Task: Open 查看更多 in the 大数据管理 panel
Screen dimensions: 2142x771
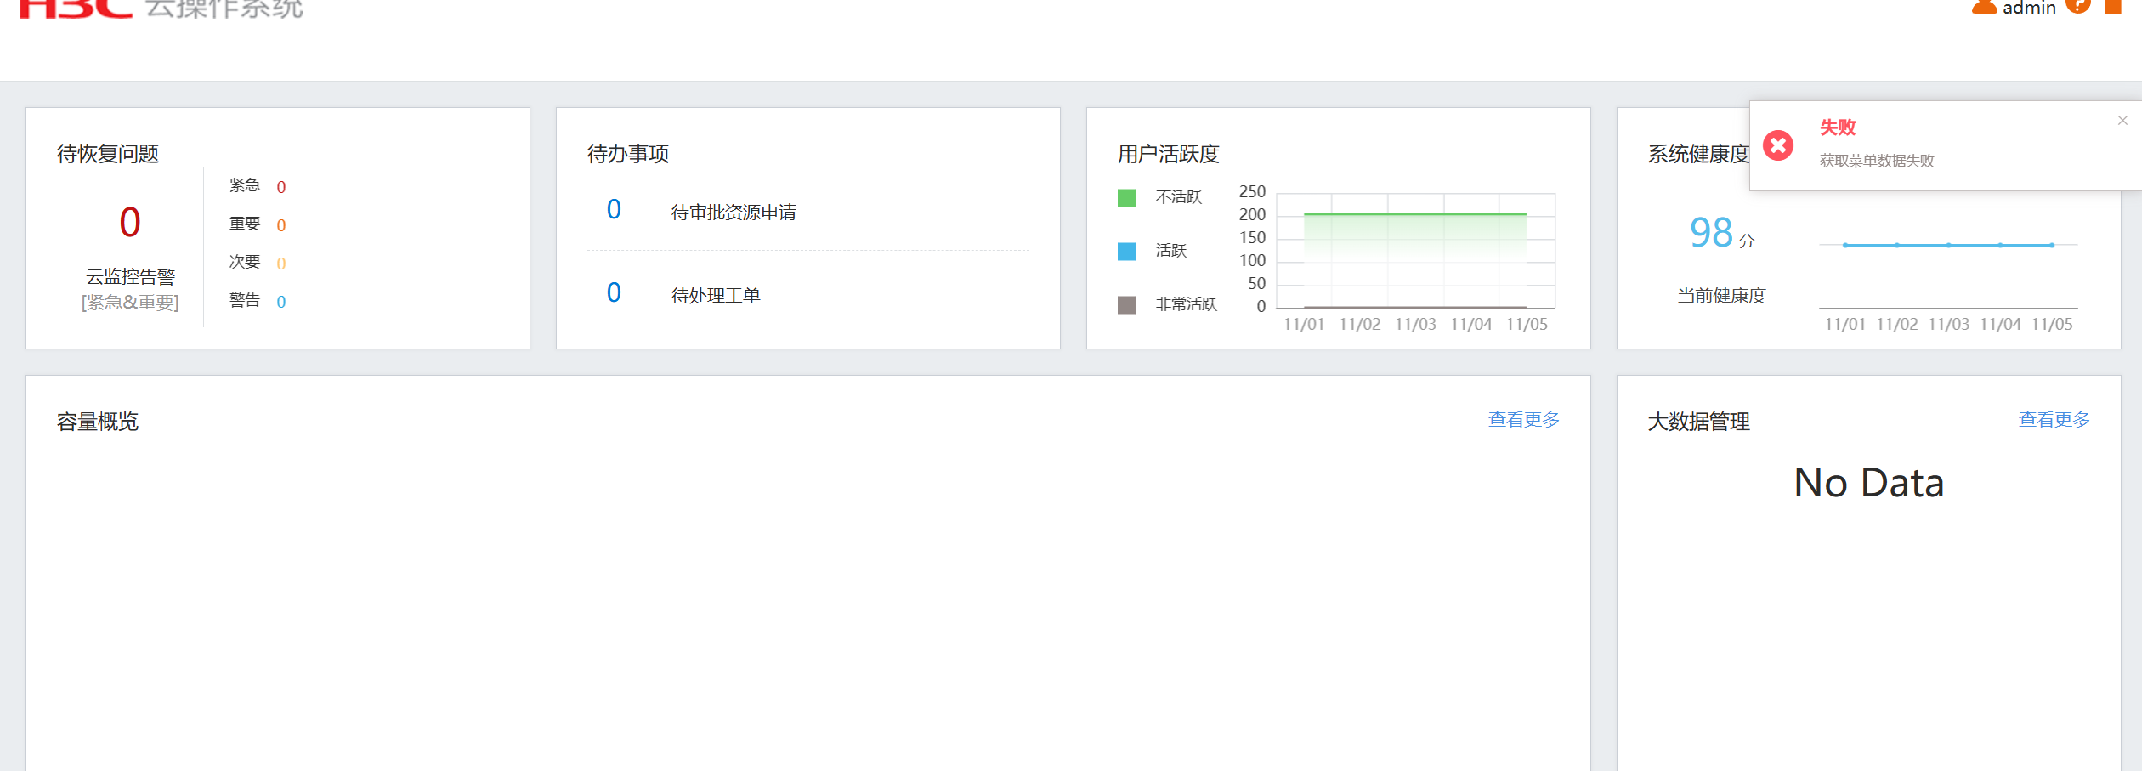Action: click(2054, 420)
